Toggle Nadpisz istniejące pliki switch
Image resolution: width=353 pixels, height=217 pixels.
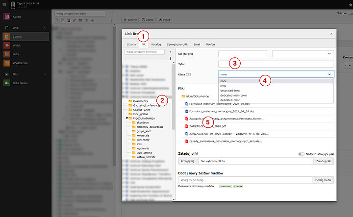[x=301, y=154]
